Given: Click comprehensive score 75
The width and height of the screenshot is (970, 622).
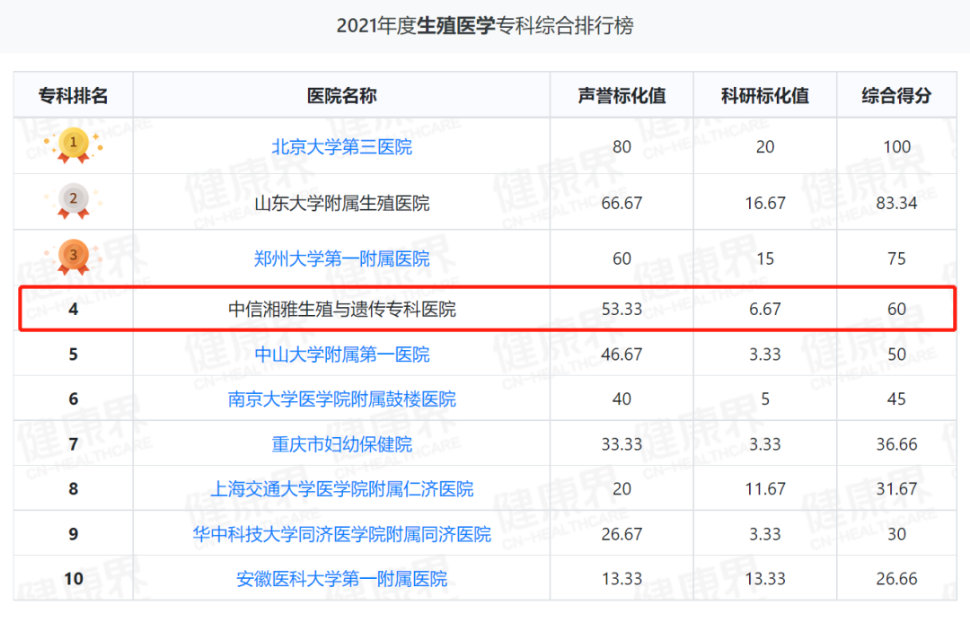Looking at the screenshot, I should [896, 258].
